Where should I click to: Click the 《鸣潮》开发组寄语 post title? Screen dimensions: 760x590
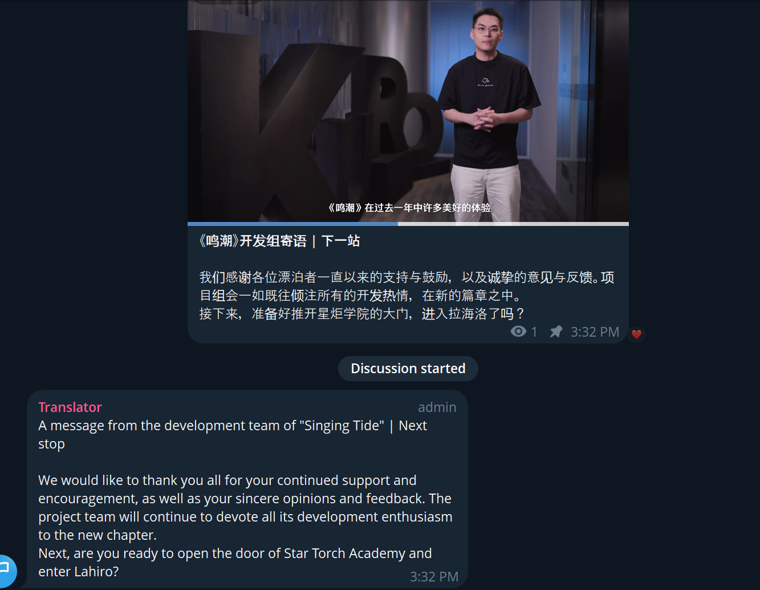click(x=279, y=241)
